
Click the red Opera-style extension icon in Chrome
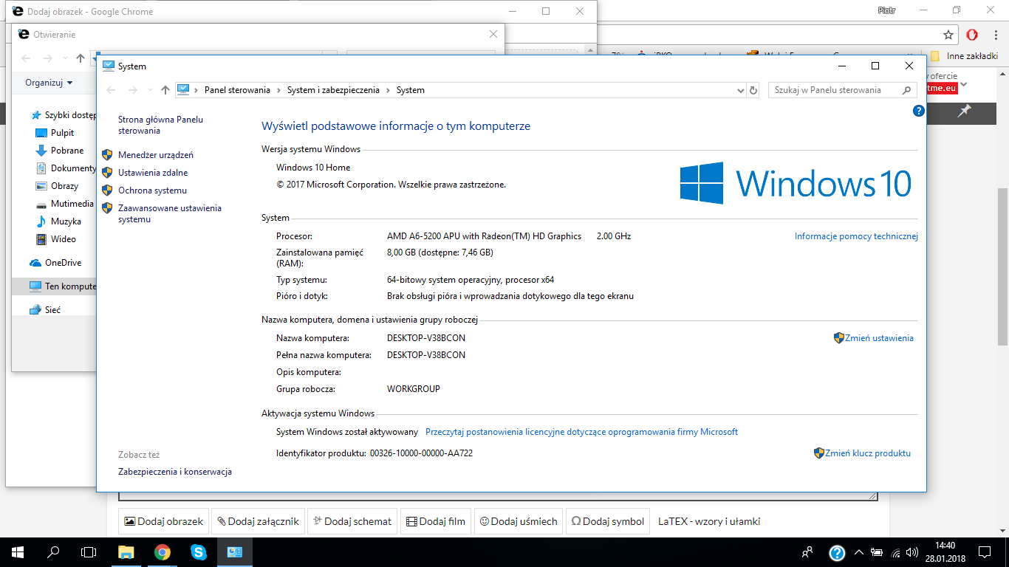[x=973, y=35]
